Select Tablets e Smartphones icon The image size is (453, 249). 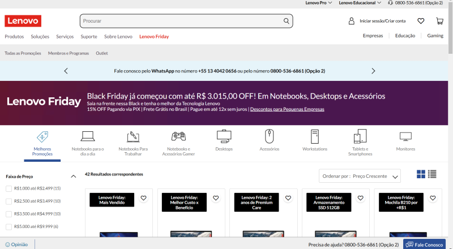(x=360, y=136)
